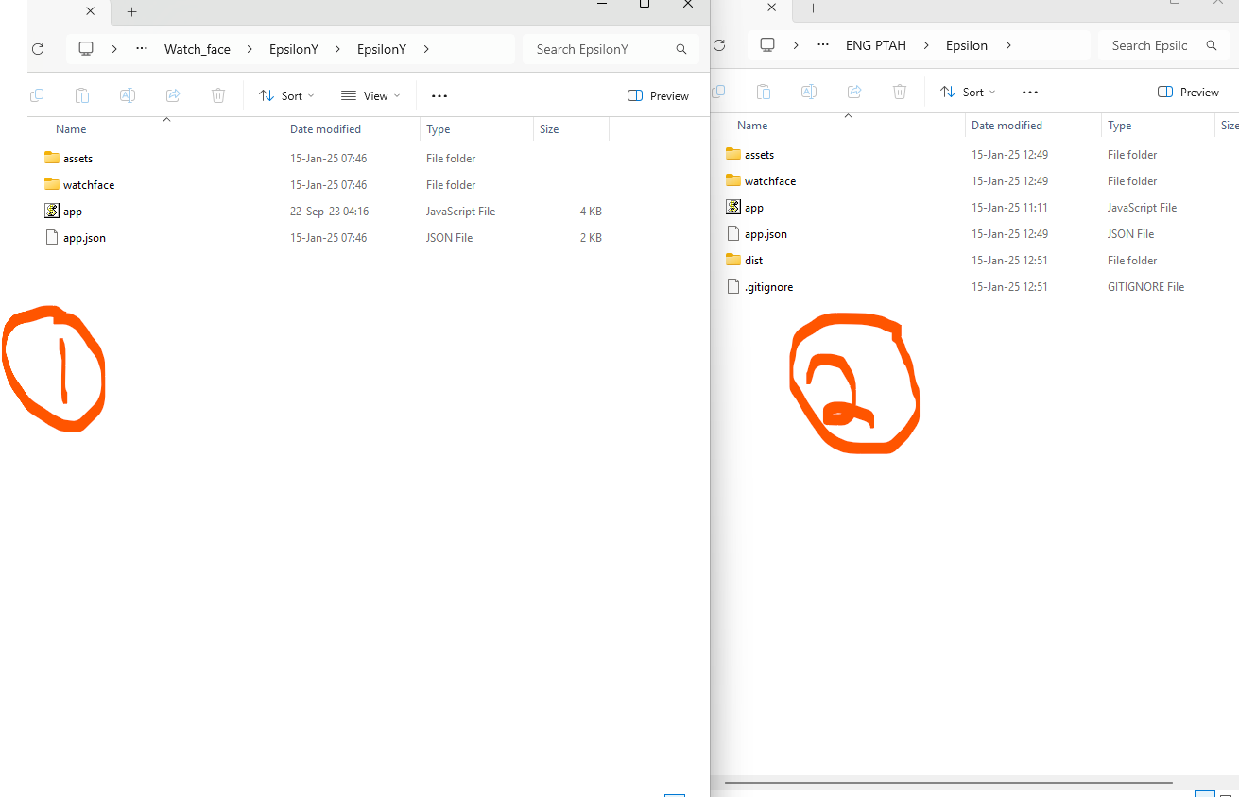This screenshot has height=797, width=1239.
Task: Open the Sort dropdown in the EpsilonY window
Action: click(x=286, y=95)
